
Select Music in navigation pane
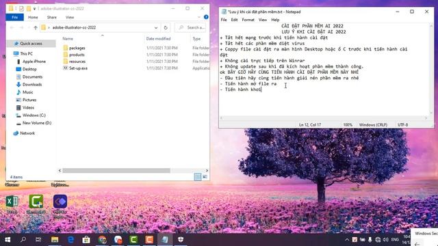tap(27, 92)
